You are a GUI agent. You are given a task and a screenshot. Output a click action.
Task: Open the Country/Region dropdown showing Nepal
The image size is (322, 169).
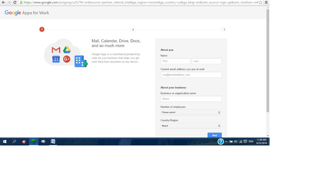[191, 126]
